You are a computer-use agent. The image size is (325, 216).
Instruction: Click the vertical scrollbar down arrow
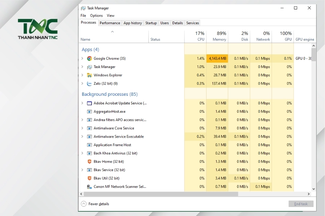point(313,189)
